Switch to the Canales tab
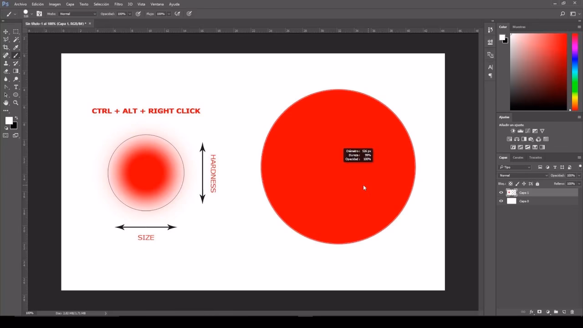This screenshot has width=583, height=328. [x=518, y=158]
